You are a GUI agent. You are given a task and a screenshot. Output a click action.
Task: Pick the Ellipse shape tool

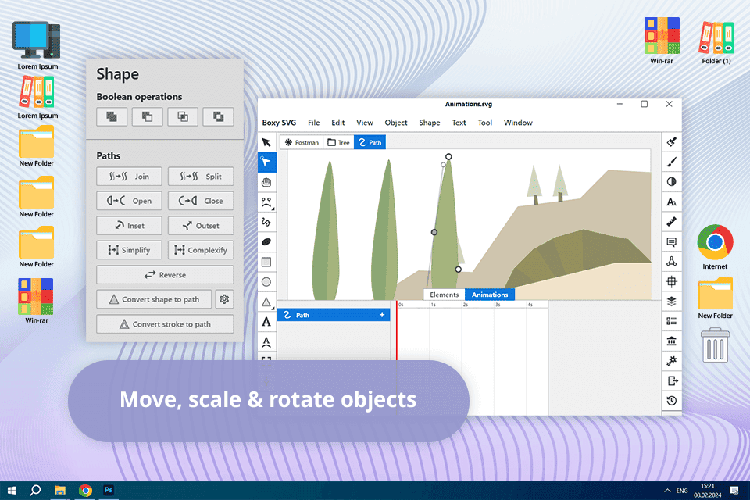tap(266, 282)
